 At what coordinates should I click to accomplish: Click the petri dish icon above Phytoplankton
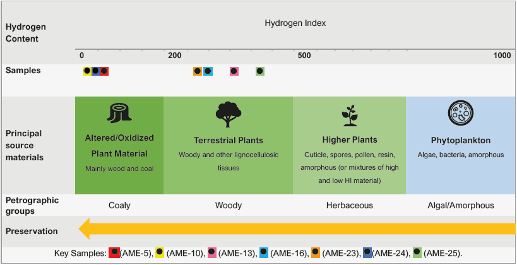pos(460,114)
